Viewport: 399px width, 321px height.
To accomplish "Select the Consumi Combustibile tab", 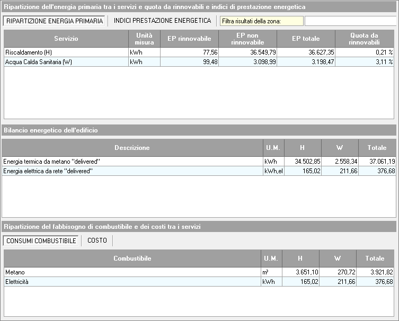I will 41,241.
